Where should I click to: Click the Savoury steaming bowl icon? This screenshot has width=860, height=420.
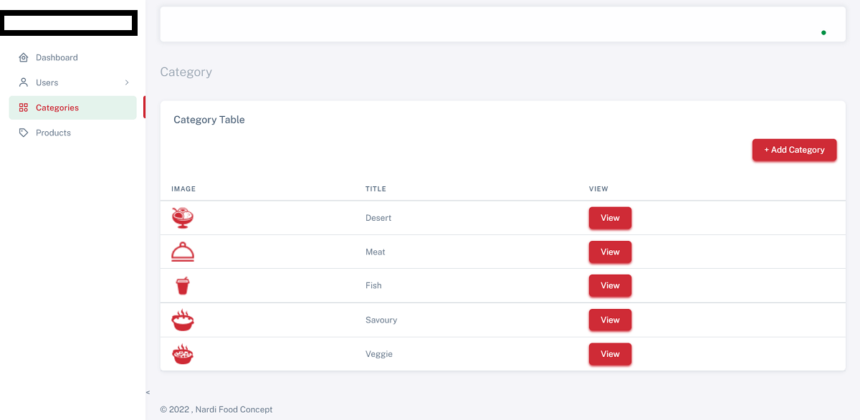pos(183,320)
